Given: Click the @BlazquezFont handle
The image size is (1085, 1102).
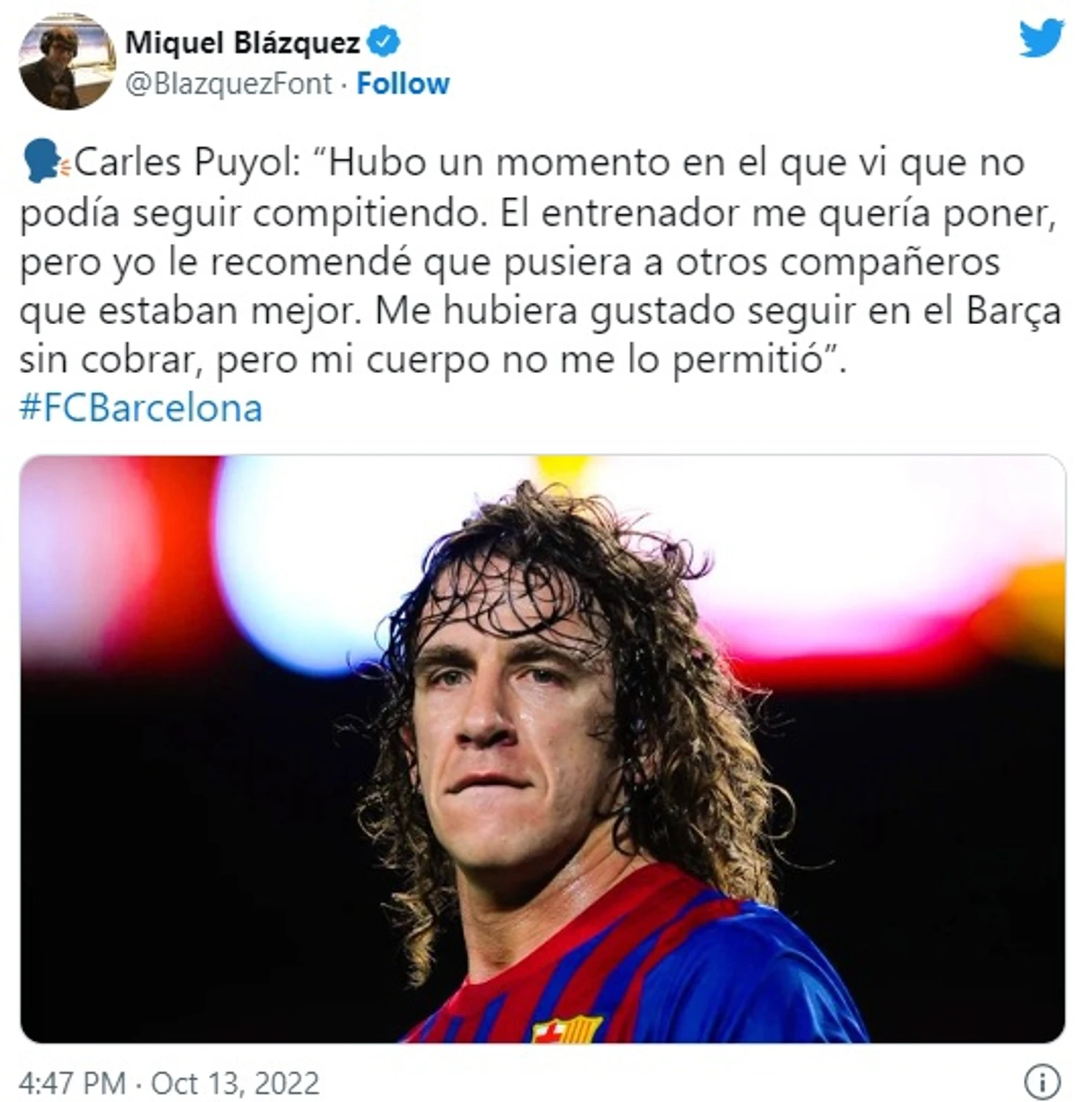Looking at the screenshot, I should 228,84.
